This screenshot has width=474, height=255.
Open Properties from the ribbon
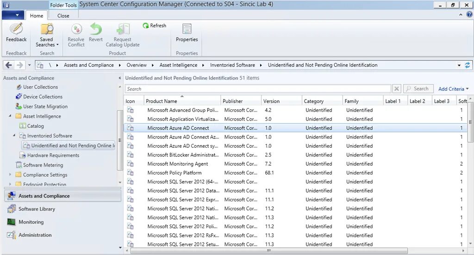pyautogui.click(x=187, y=33)
